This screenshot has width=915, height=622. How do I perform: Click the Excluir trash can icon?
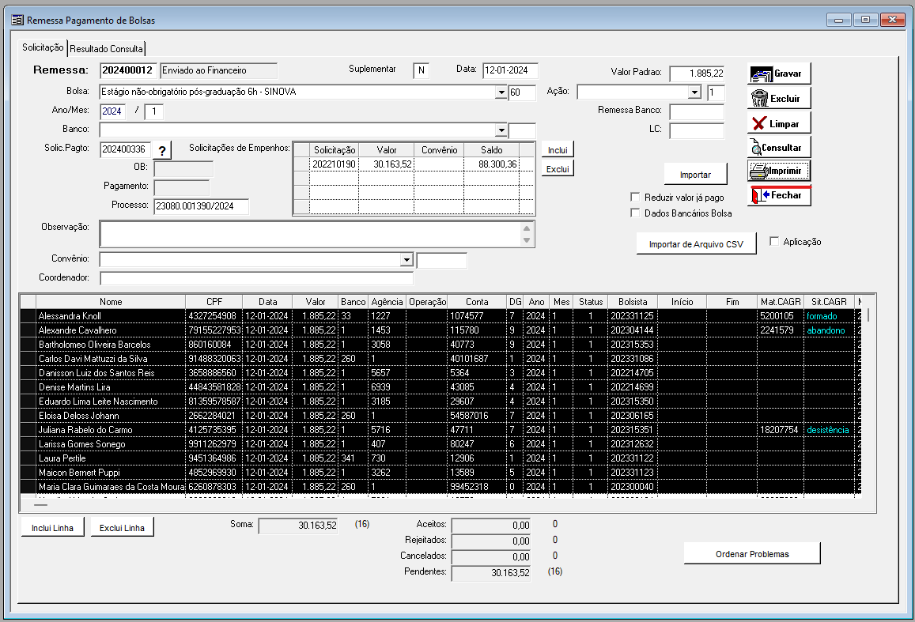click(760, 99)
